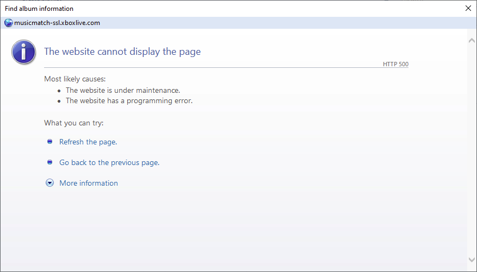
Task: Click The website is under maintenance text
Action: pos(123,90)
